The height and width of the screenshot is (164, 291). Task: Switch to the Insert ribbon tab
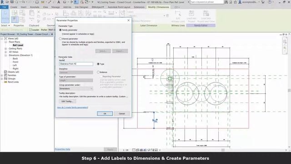(x=24, y=7)
